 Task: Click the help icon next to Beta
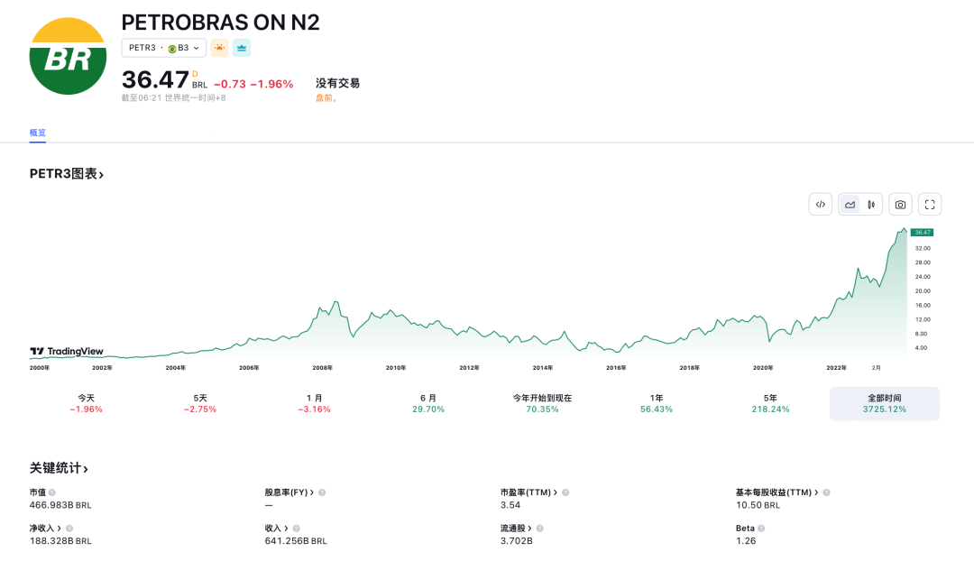[761, 529]
